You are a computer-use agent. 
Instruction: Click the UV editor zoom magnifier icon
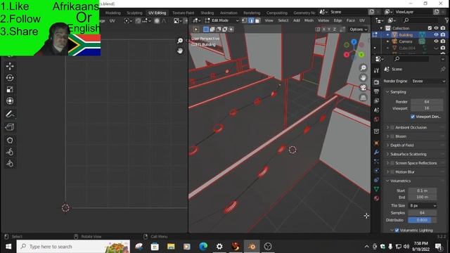tap(180, 41)
